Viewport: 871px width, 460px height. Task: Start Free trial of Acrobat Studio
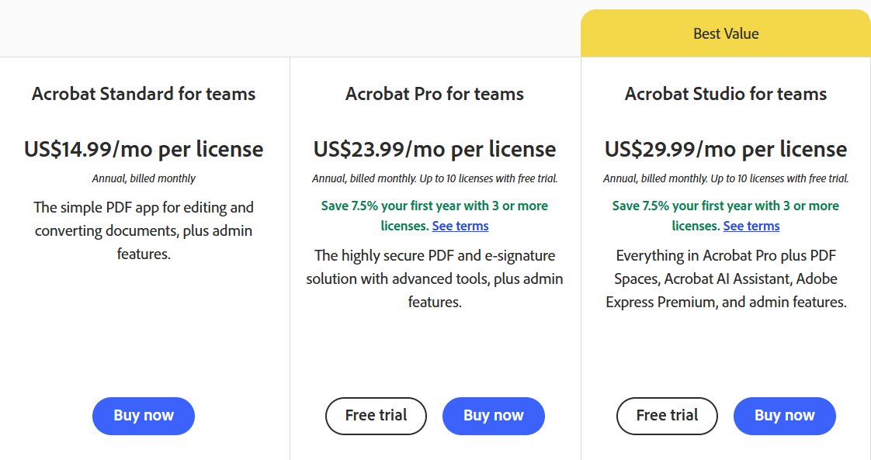(x=667, y=416)
